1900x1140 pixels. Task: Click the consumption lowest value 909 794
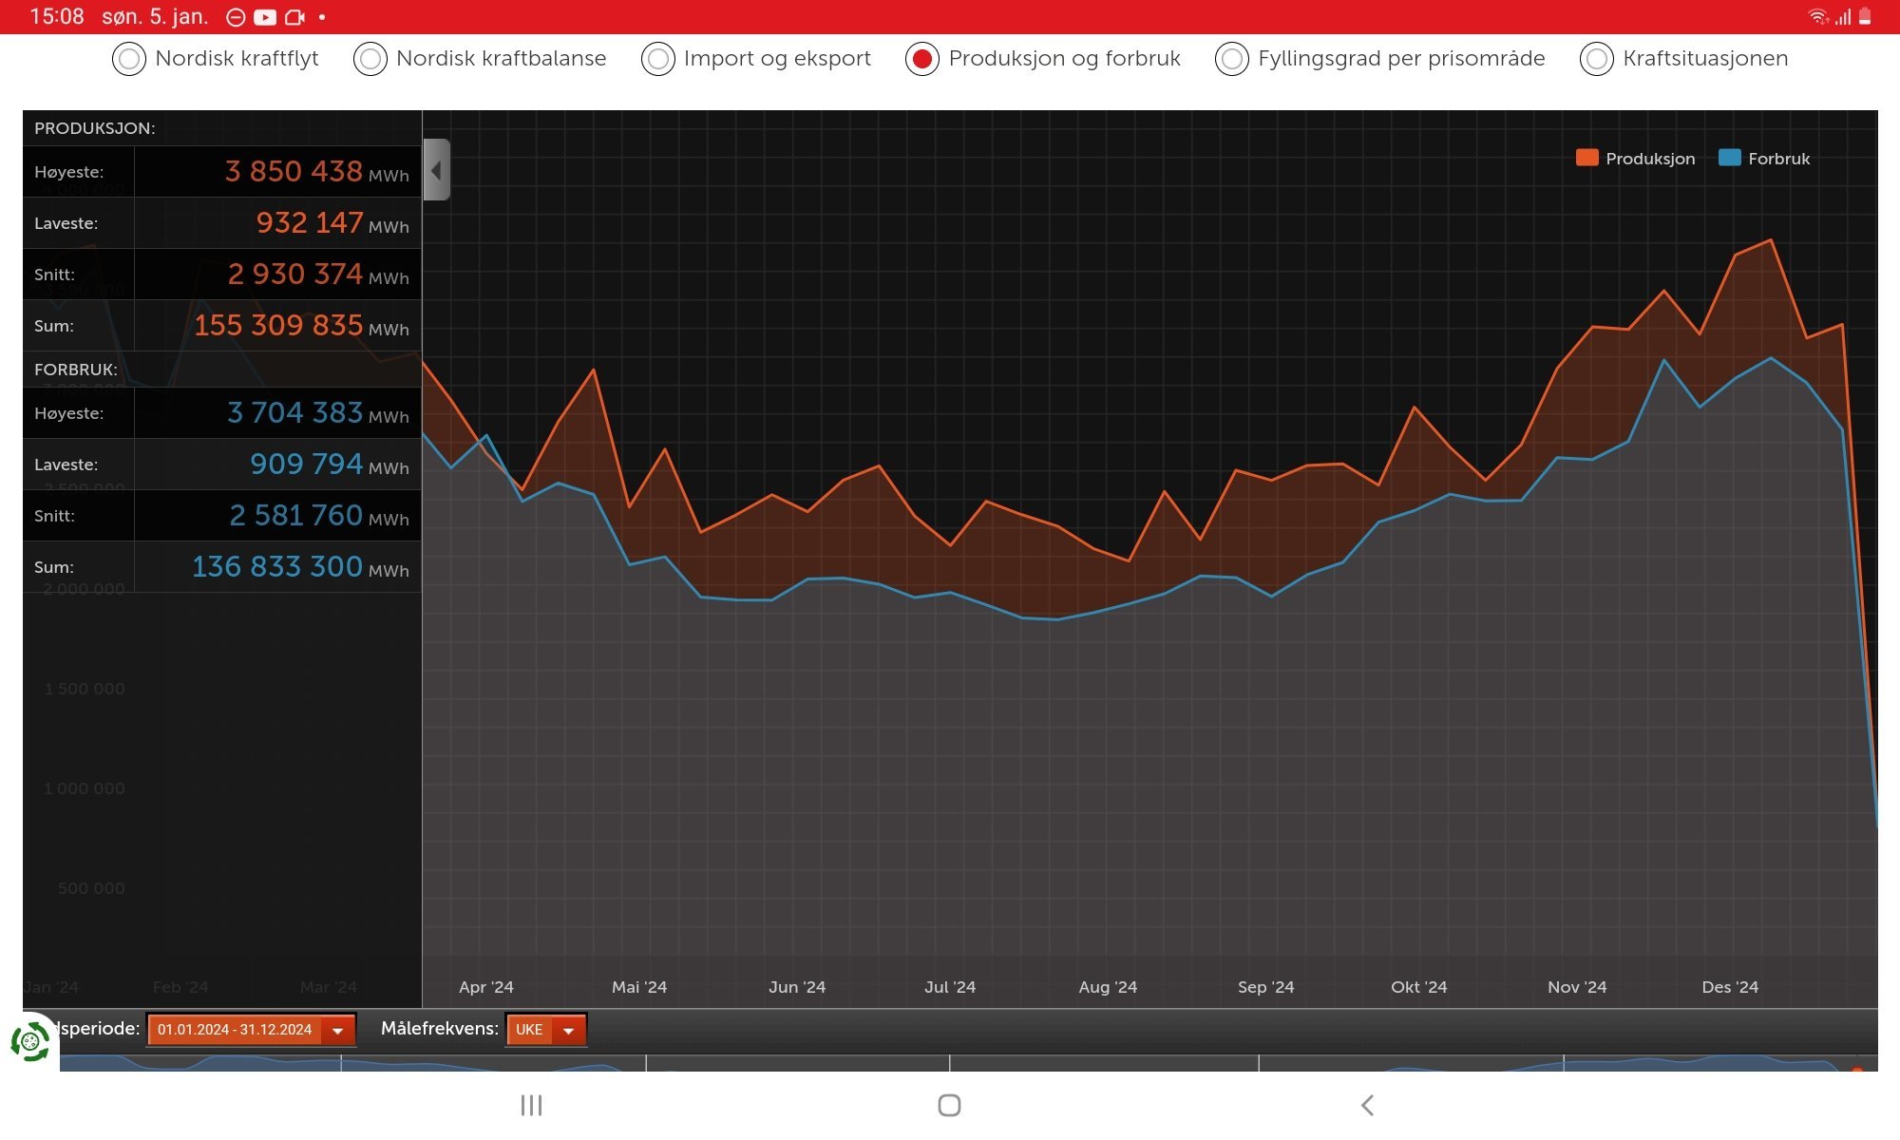[x=306, y=464]
